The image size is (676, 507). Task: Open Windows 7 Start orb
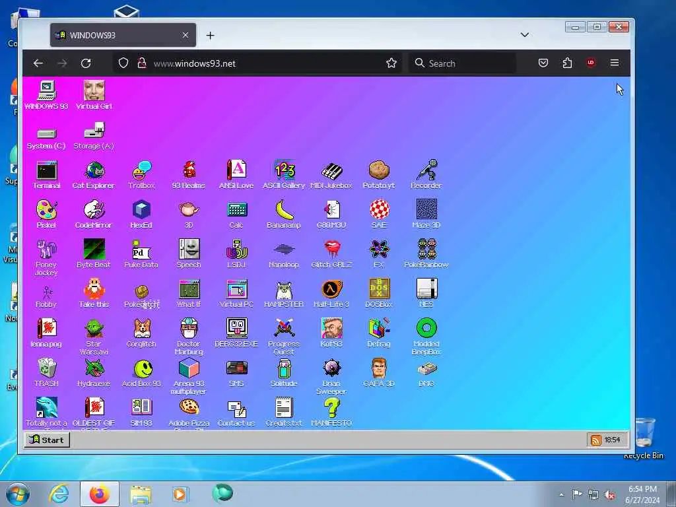pyautogui.click(x=18, y=494)
